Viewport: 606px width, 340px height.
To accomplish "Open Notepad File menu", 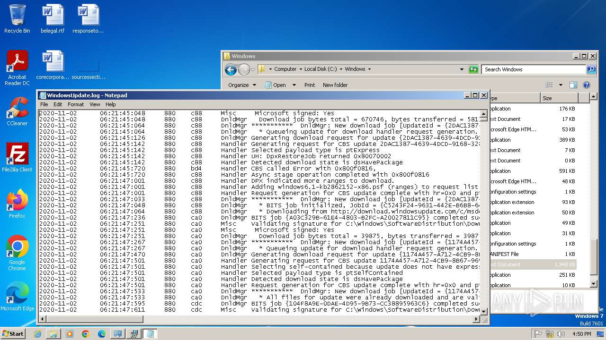I will coord(44,104).
